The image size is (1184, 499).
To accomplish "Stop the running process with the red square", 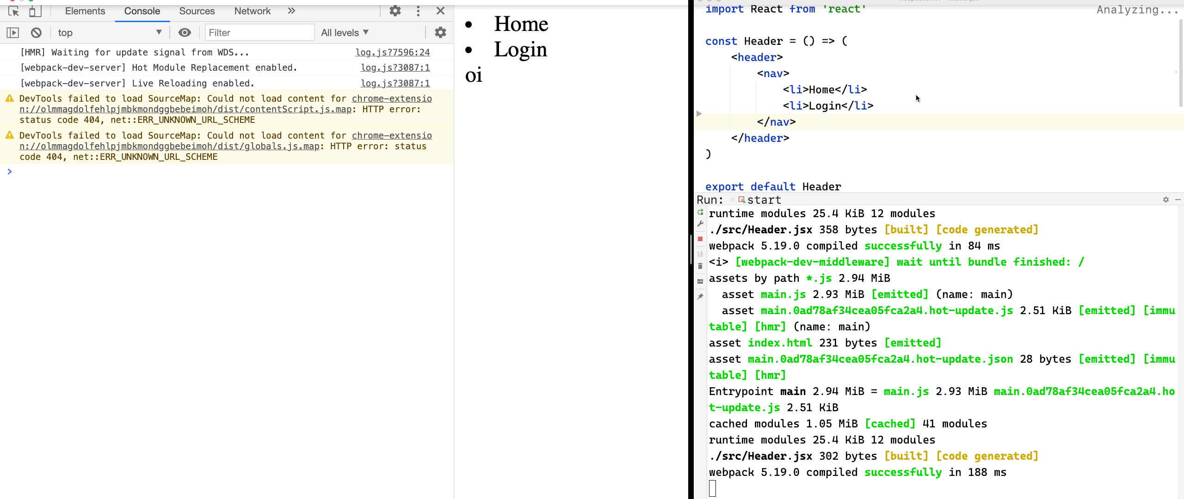I will pyautogui.click(x=700, y=239).
